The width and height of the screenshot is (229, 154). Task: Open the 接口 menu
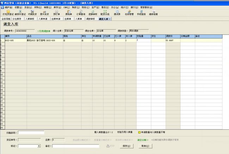click(x=134, y=7)
